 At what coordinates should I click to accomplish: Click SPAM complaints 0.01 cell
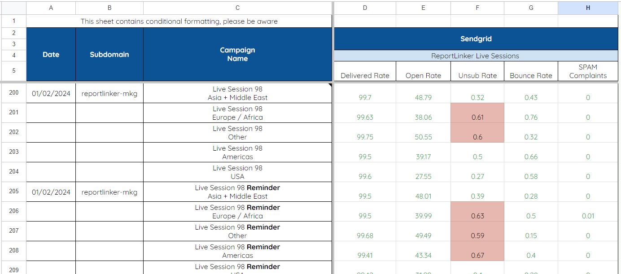[588, 212]
